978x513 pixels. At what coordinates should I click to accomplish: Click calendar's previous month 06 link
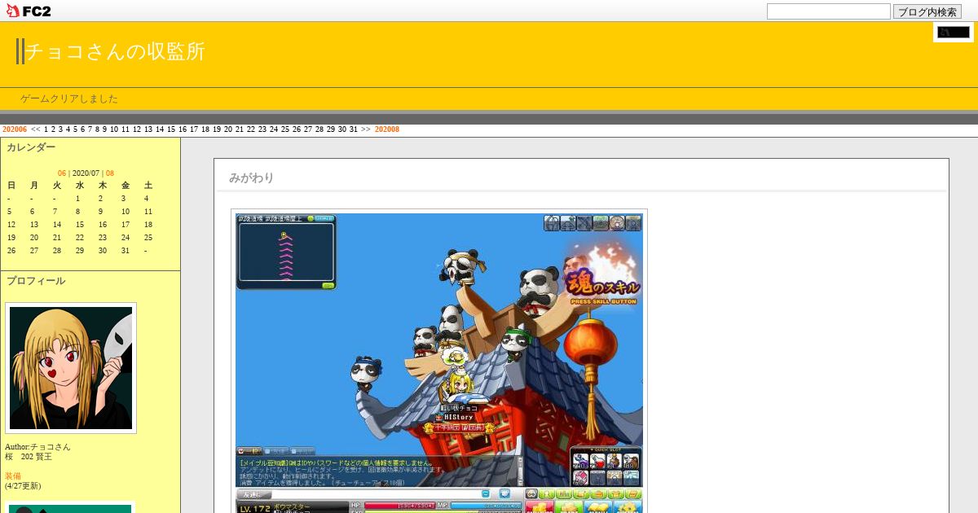pyautogui.click(x=62, y=173)
